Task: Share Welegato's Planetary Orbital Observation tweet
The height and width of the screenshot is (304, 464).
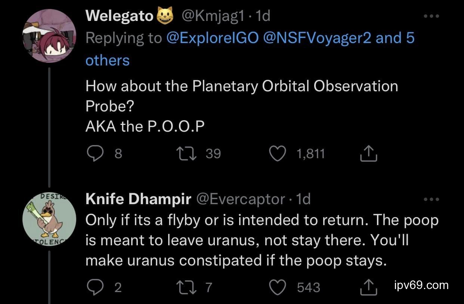Action: tap(368, 154)
